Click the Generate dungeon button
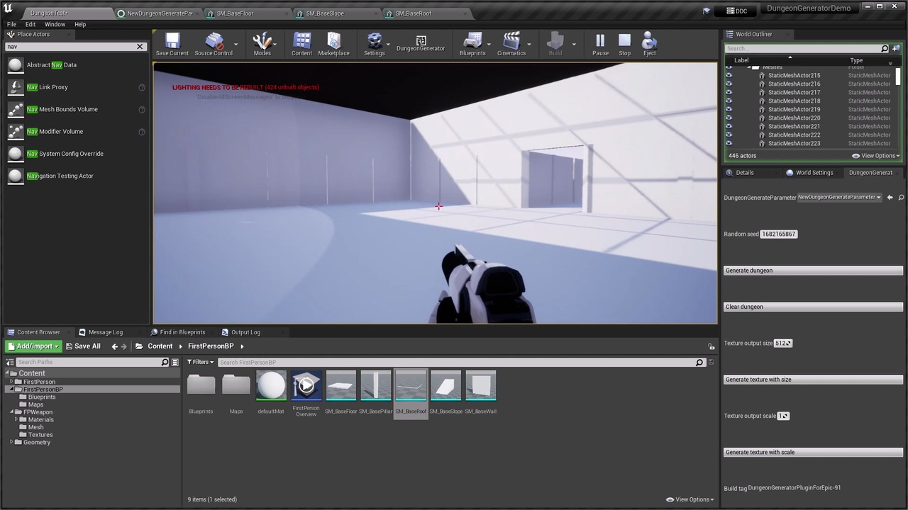This screenshot has width=908, height=510. [813, 270]
